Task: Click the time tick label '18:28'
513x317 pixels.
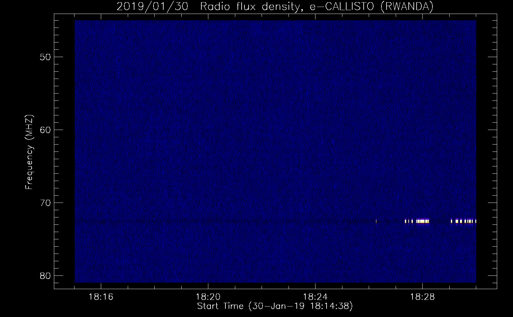Action: pyautogui.click(x=422, y=297)
